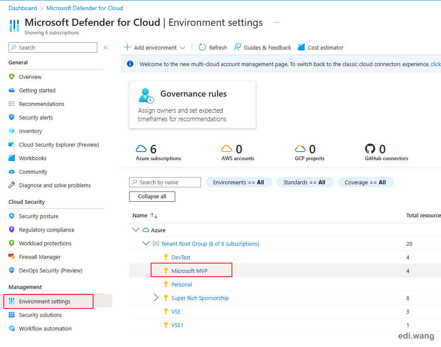Click the AWS accounts cloud icon
This screenshot has height=347, width=441.
pyautogui.click(x=227, y=149)
